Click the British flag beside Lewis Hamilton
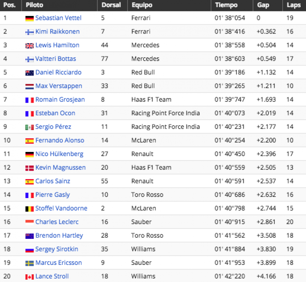The height and width of the screenshot is (282, 306). [x=29, y=45]
